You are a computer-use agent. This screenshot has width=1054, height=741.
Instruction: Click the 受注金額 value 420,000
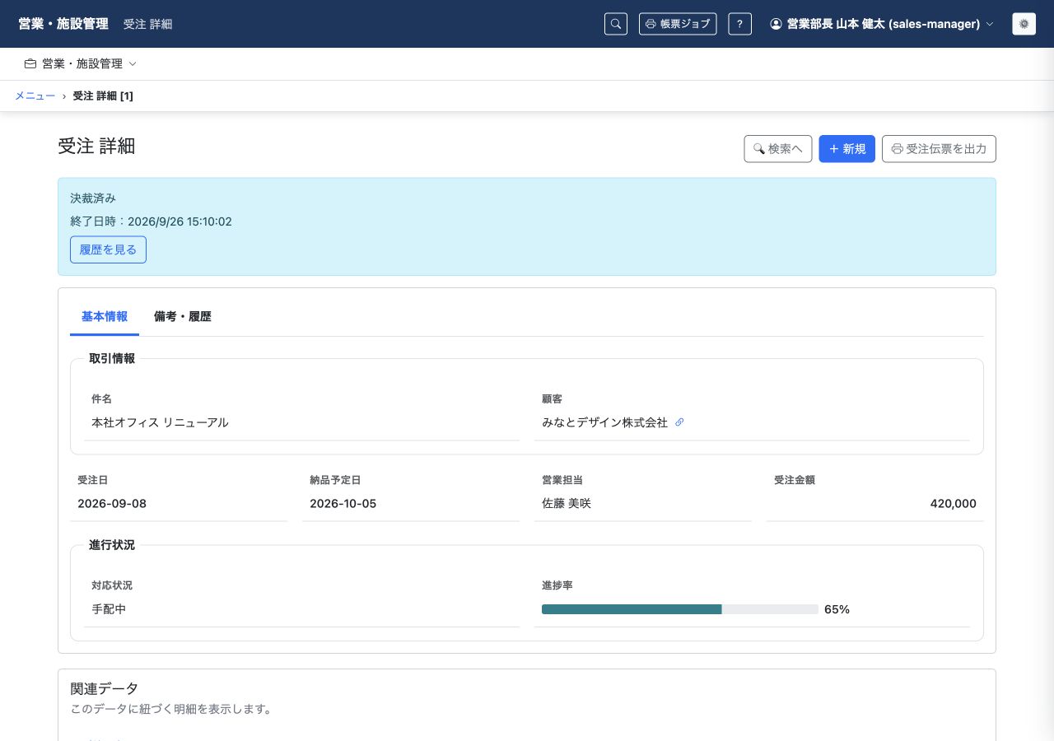coord(953,503)
